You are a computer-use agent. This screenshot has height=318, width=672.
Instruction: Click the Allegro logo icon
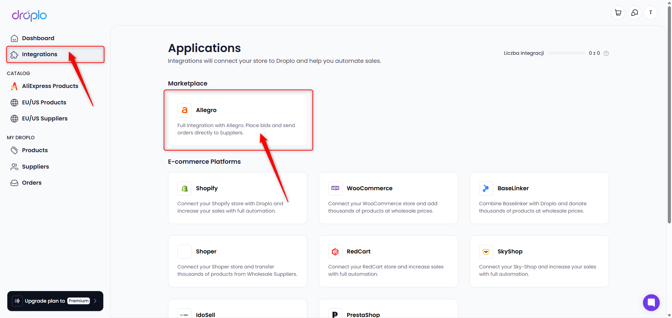[184, 110]
